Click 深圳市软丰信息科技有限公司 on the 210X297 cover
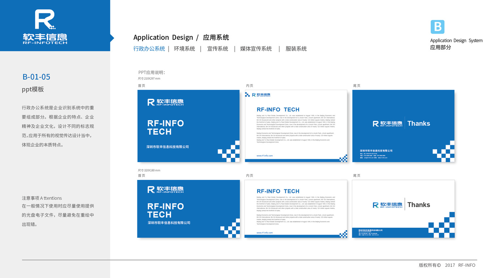 point(168,147)
